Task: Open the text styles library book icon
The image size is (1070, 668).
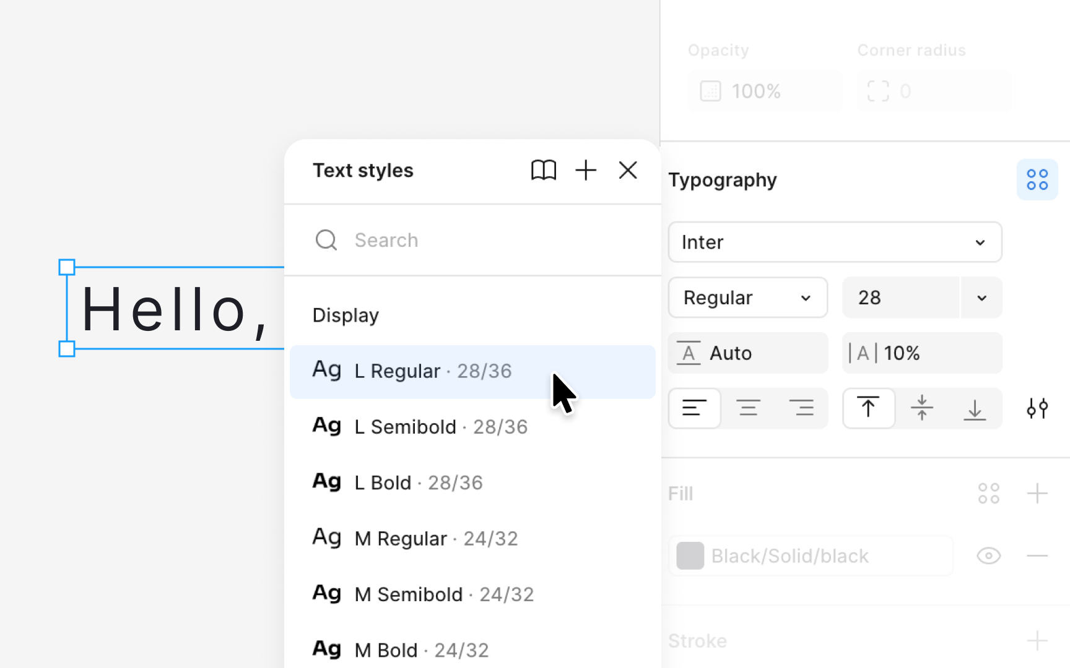Action: click(544, 170)
